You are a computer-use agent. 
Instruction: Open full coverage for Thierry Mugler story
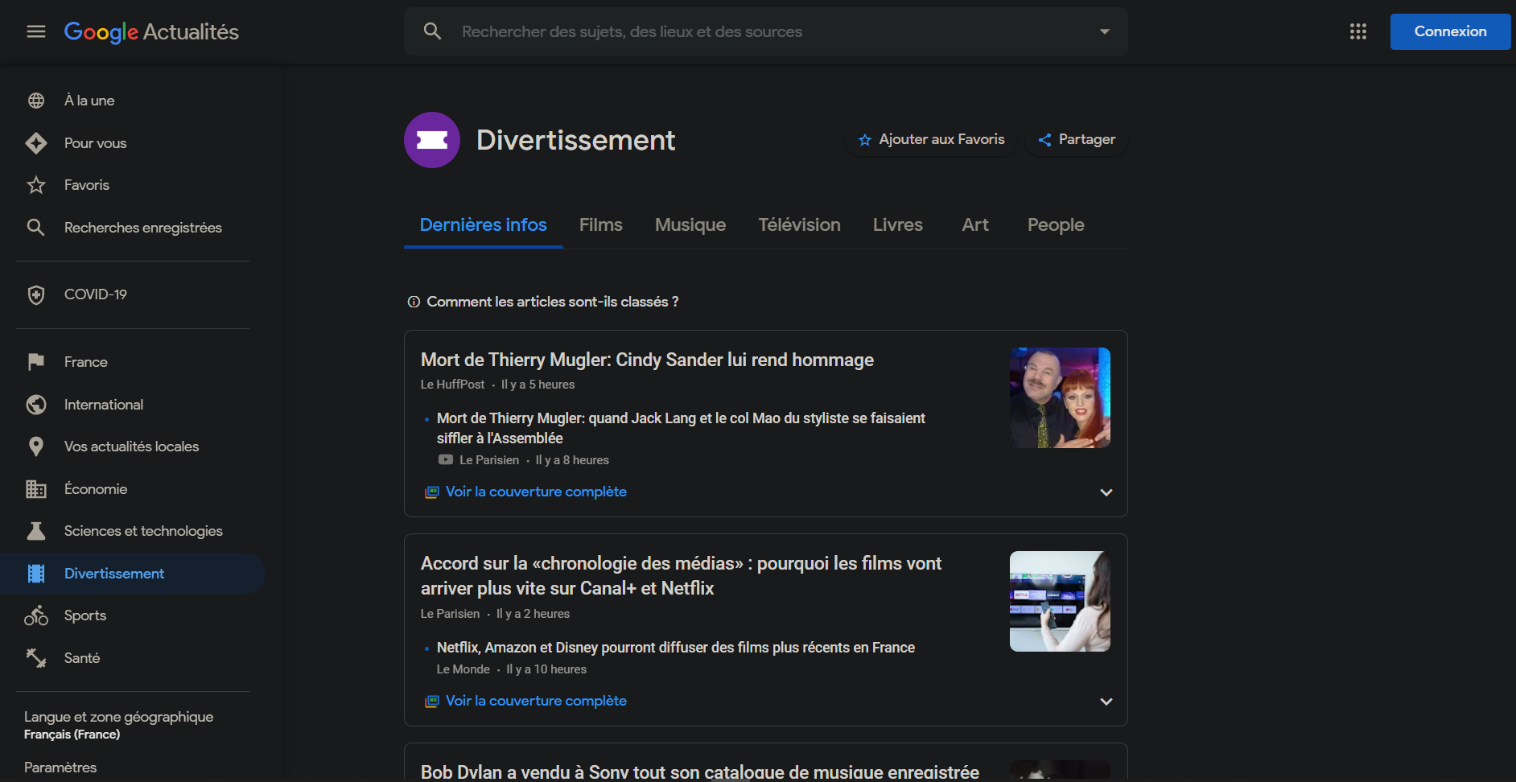coord(535,492)
